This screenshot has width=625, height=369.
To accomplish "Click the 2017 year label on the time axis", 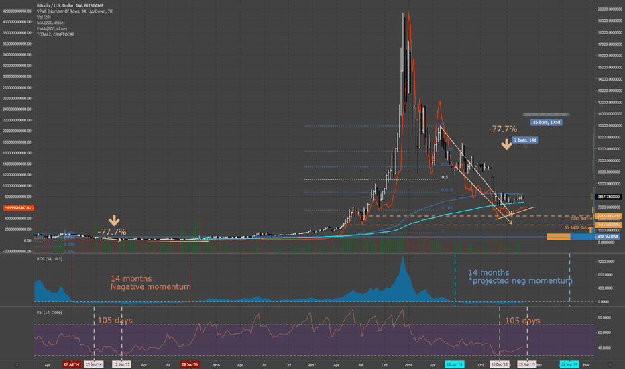I will pyautogui.click(x=312, y=364).
